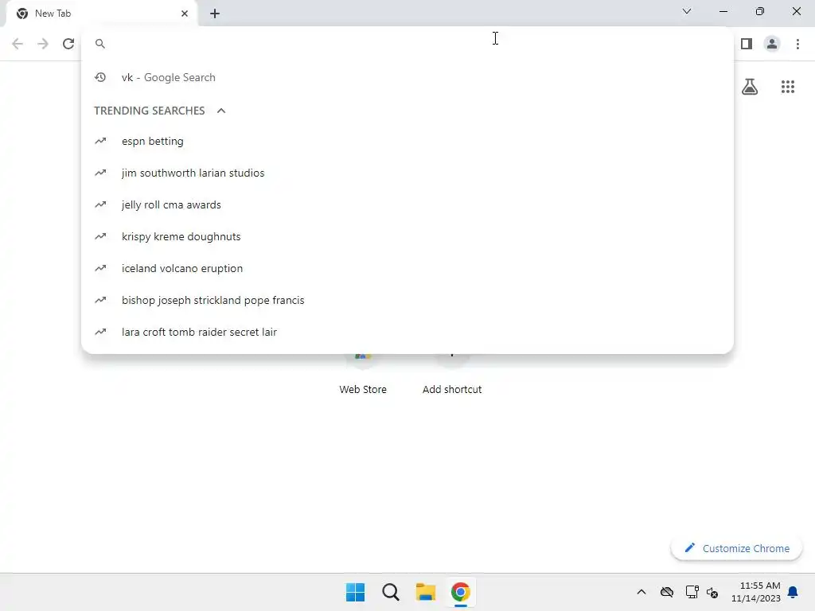Image resolution: width=815 pixels, height=611 pixels.
Task: Choose 'lara croft tomb raider secret lair'
Action: [407, 332]
